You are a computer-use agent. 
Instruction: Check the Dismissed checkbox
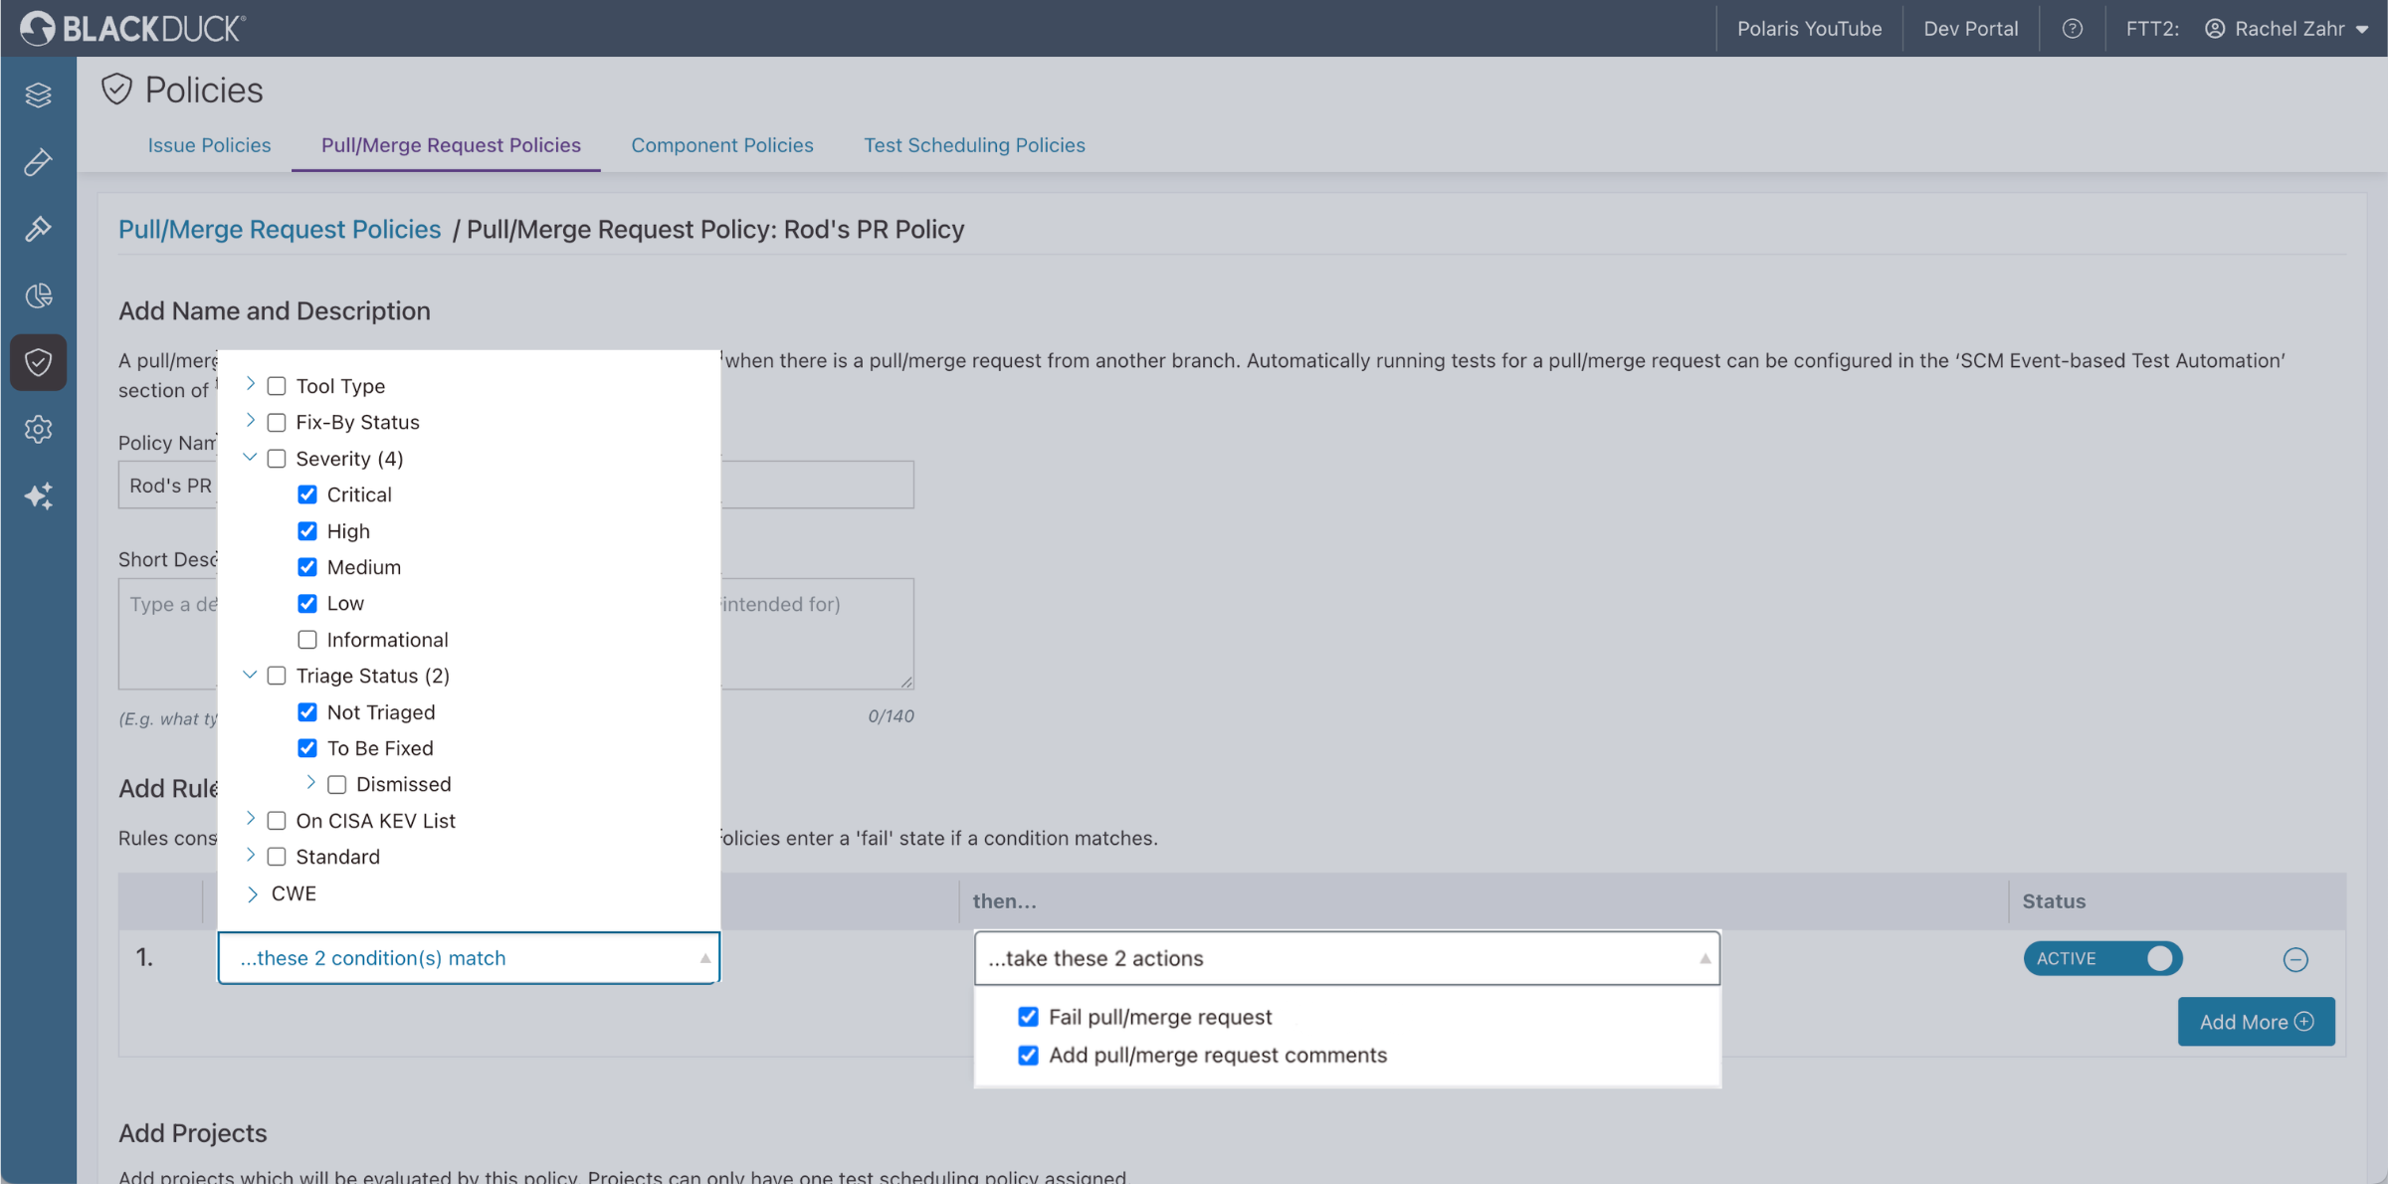[x=337, y=784]
